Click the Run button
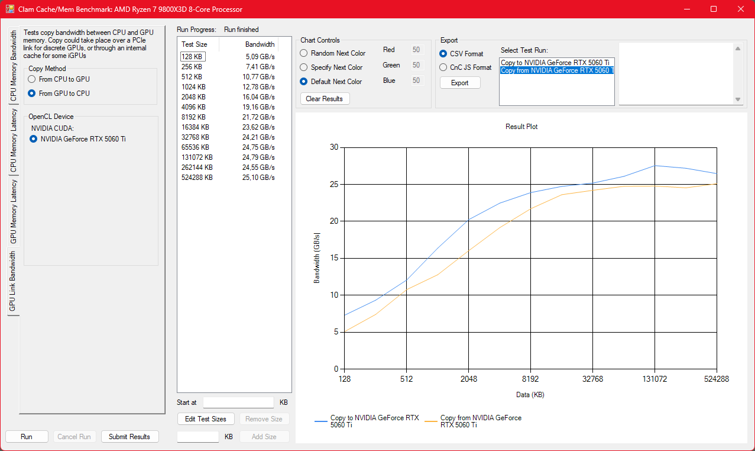This screenshot has height=451, width=755. tap(27, 437)
